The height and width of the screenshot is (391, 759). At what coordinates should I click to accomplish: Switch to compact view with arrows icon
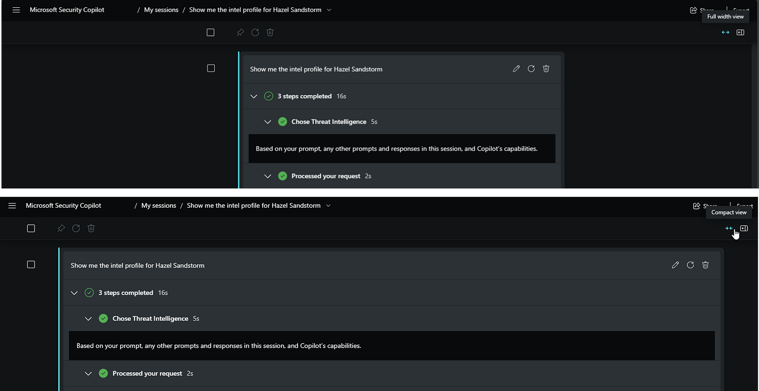pyautogui.click(x=729, y=228)
